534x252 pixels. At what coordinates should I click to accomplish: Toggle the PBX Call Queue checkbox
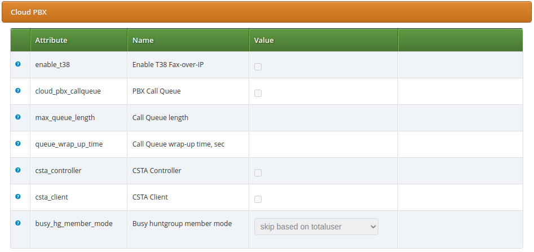coord(258,94)
